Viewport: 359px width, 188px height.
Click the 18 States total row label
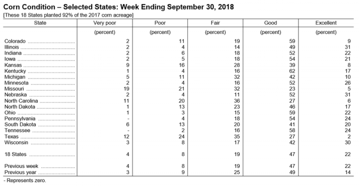15,154
